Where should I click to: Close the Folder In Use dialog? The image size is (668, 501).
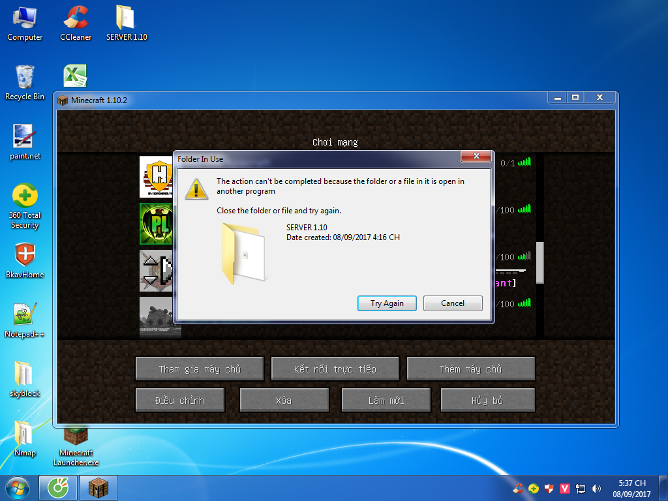[476, 156]
